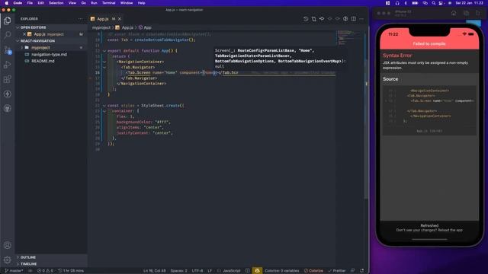Open the lightning bolt extension in activity bar
Image resolution: width=488 pixels, height=274 pixels.
click(x=8, y=94)
